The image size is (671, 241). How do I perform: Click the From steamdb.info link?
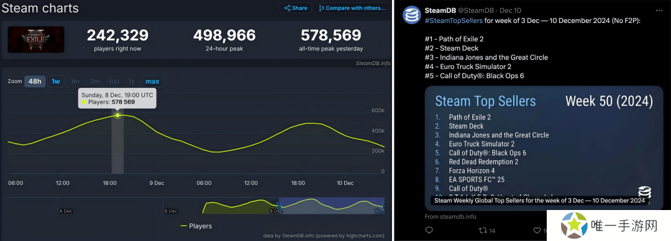coord(450,216)
